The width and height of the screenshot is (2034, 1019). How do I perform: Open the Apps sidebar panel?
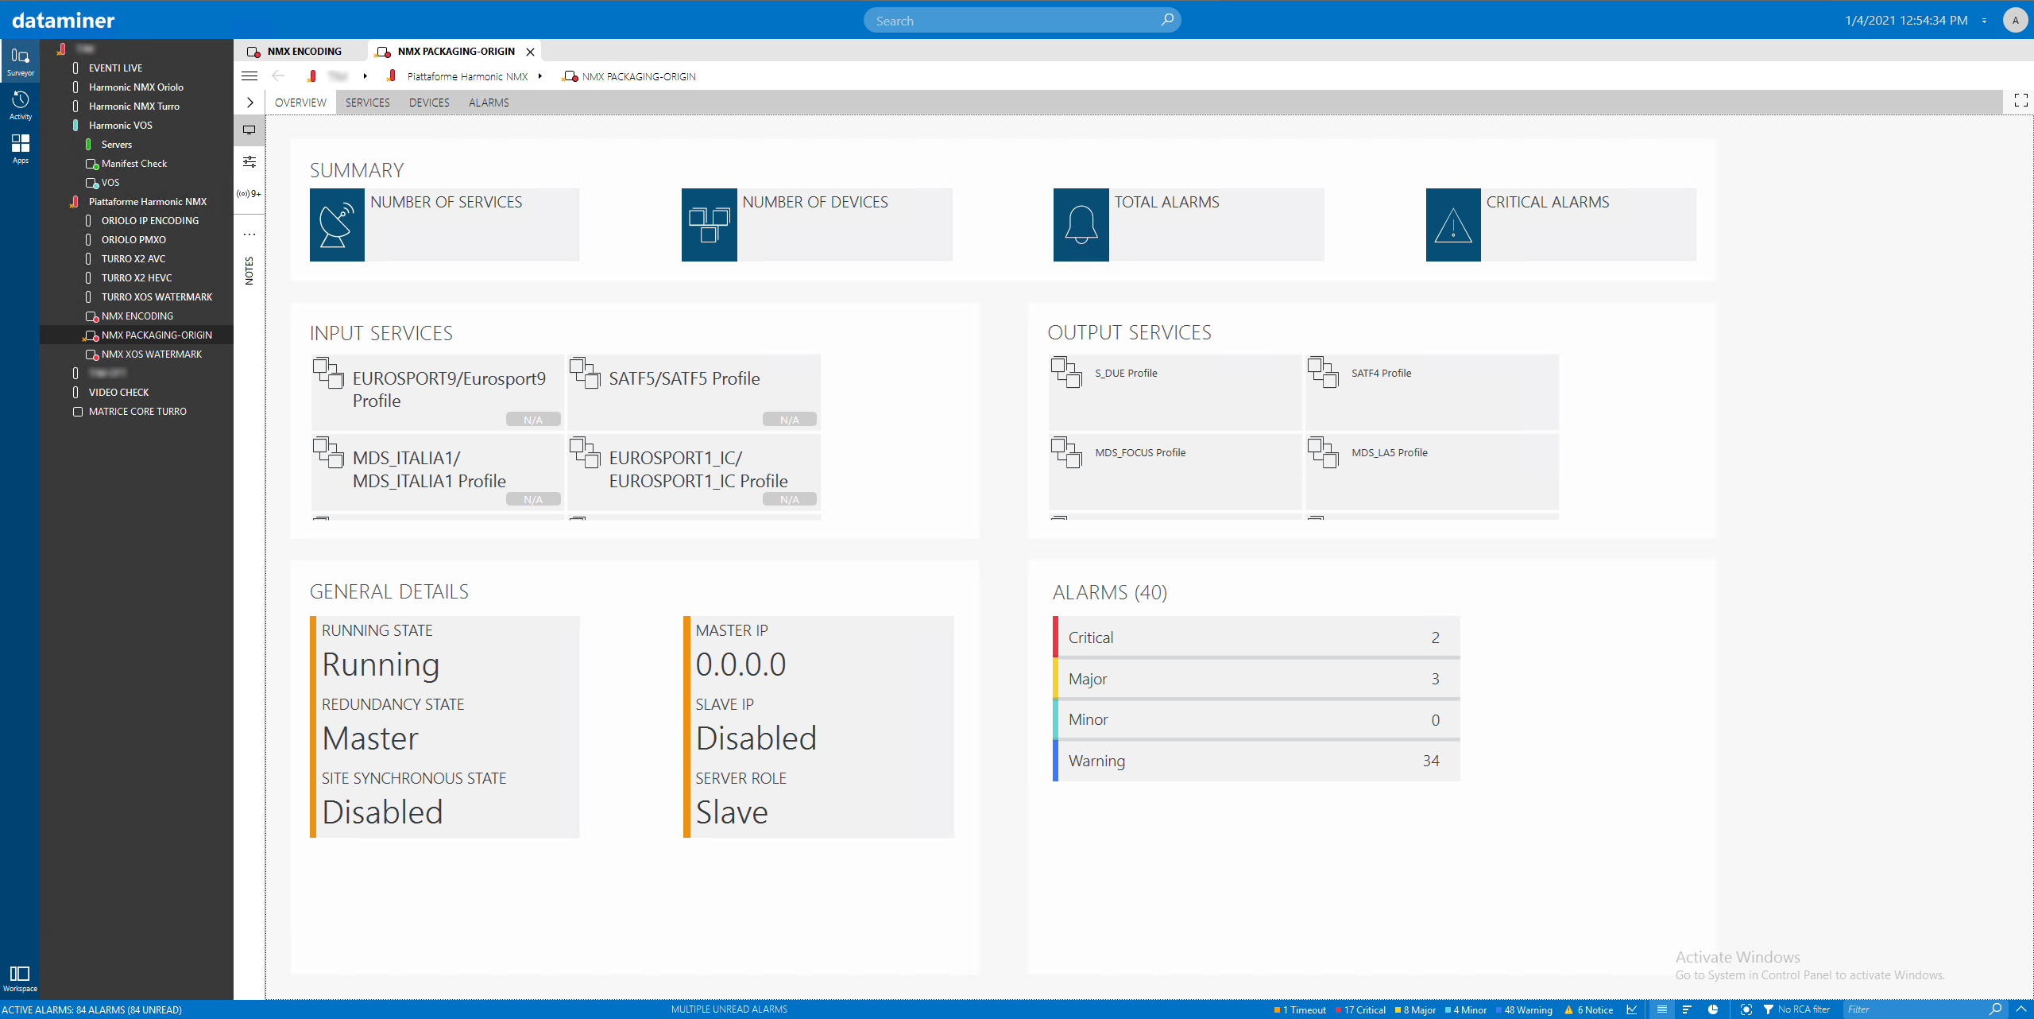[20, 148]
